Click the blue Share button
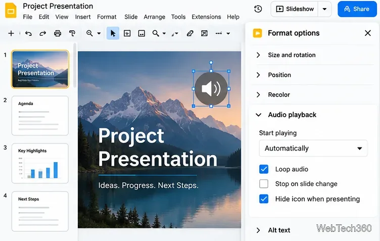The width and height of the screenshot is (380, 241). [357, 9]
